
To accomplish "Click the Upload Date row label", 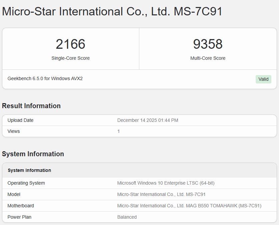I will coord(21,120).
